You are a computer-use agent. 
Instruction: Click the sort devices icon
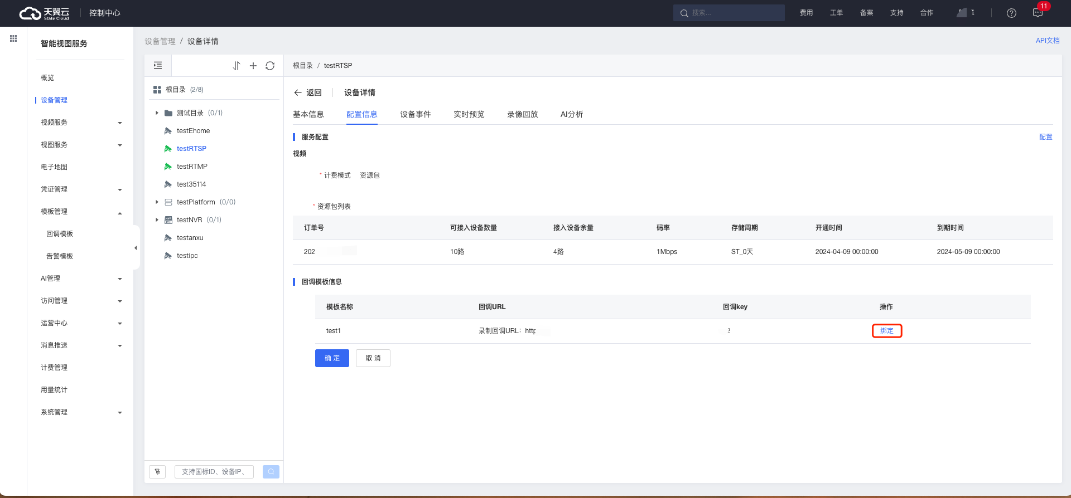(237, 66)
